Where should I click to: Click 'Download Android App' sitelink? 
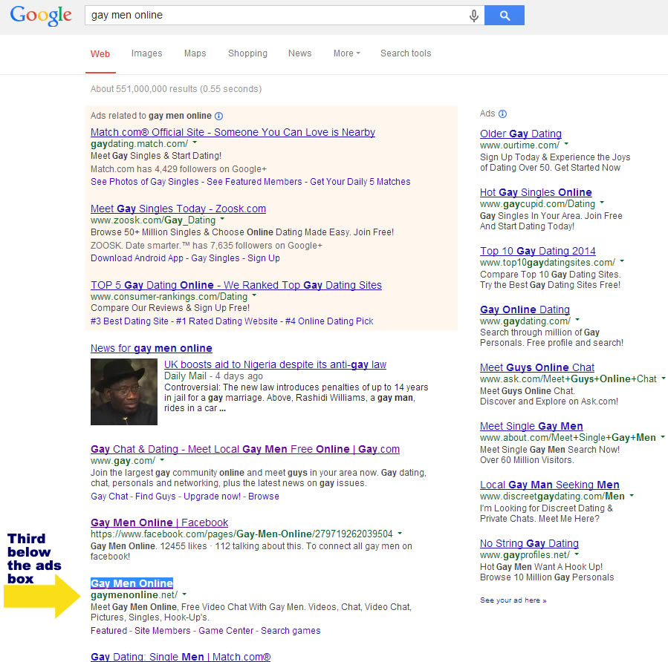[x=137, y=258]
